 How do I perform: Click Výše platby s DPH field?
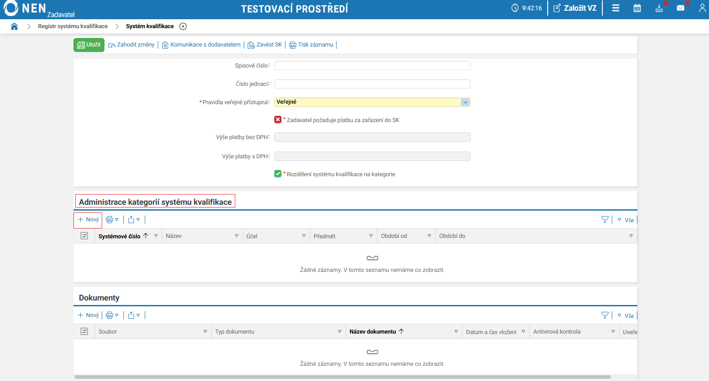click(372, 156)
